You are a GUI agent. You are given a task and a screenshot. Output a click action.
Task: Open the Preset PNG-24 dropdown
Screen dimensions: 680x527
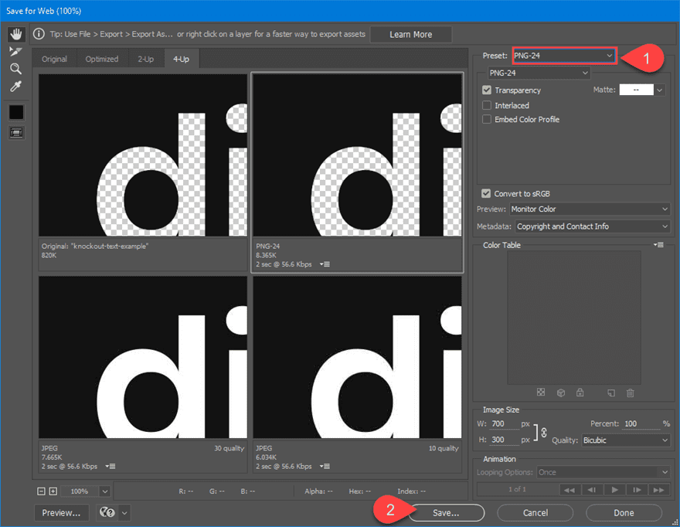click(564, 56)
